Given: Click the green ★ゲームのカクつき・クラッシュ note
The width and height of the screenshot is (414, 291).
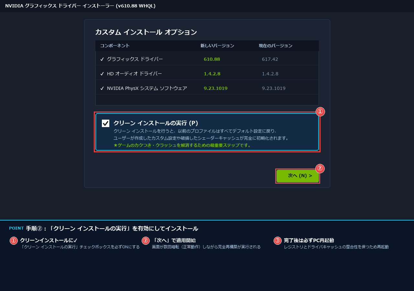Looking at the screenshot, I should click(x=182, y=145).
